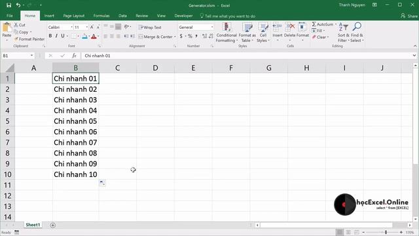Viewport: 419px width, 236px height.
Task: Switch to Normal view icon
Action: click(339, 232)
